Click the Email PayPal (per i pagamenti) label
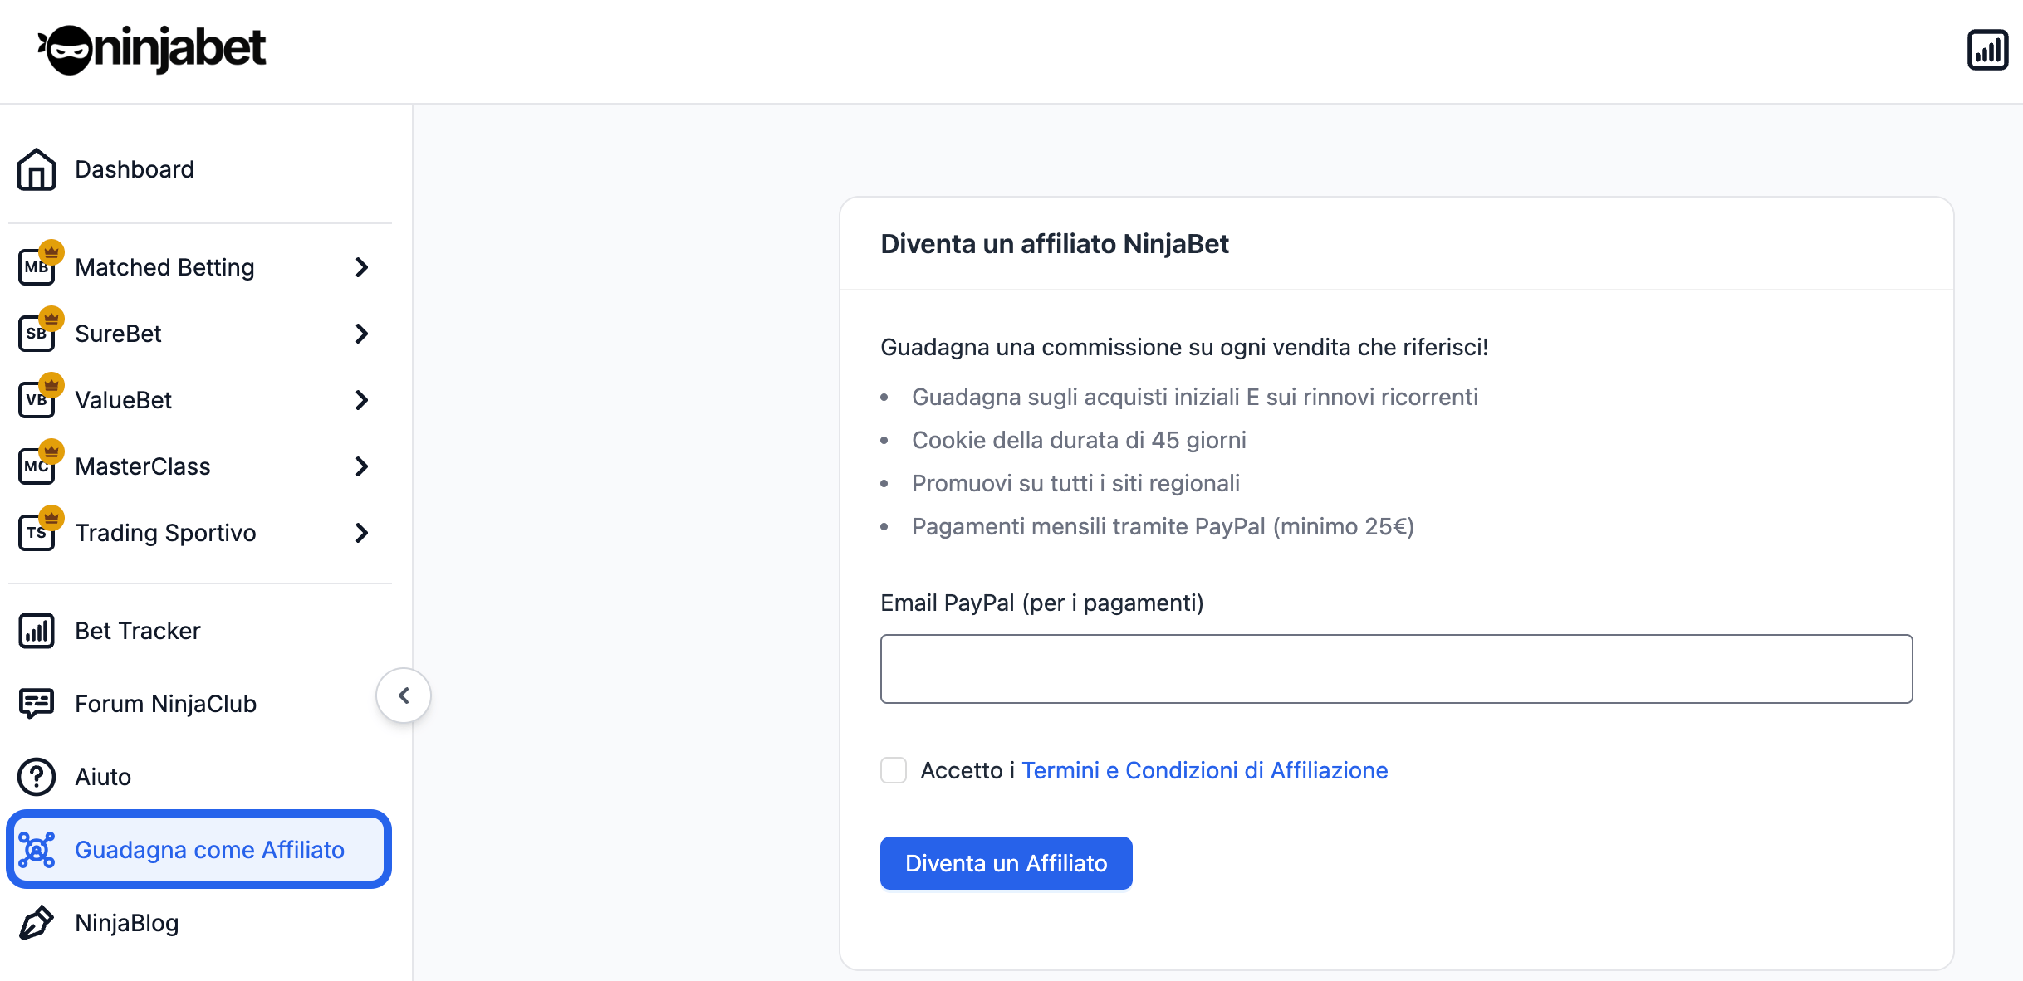Viewport: 2023px width, 981px height. tap(1041, 603)
